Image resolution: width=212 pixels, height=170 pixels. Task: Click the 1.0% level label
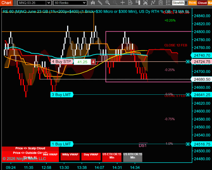[x=169, y=144]
